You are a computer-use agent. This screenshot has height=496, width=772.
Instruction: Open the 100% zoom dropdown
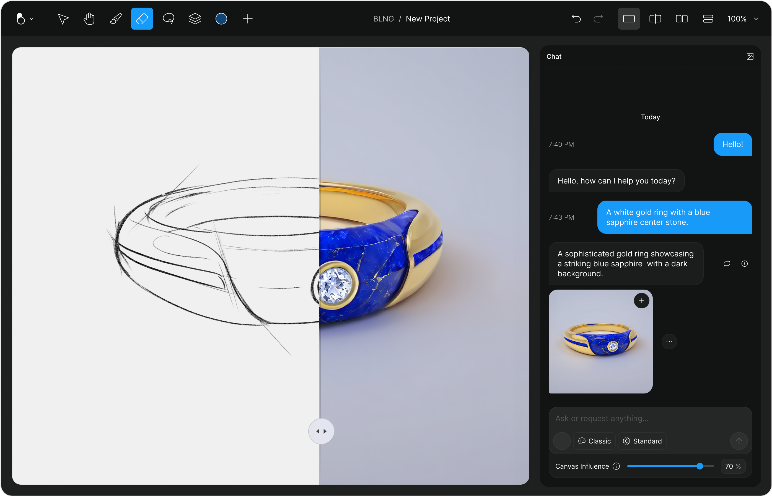742,19
